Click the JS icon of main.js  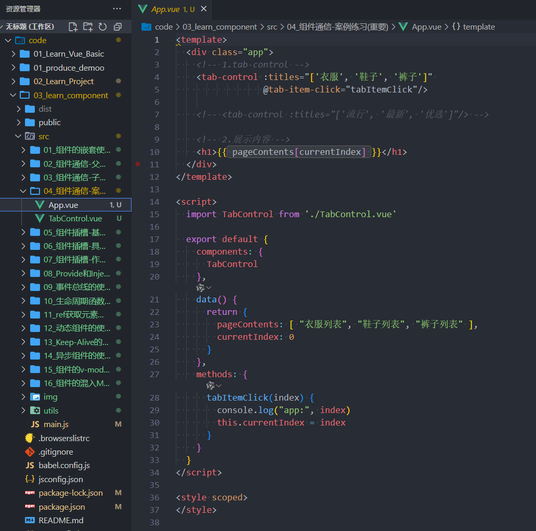(x=35, y=424)
